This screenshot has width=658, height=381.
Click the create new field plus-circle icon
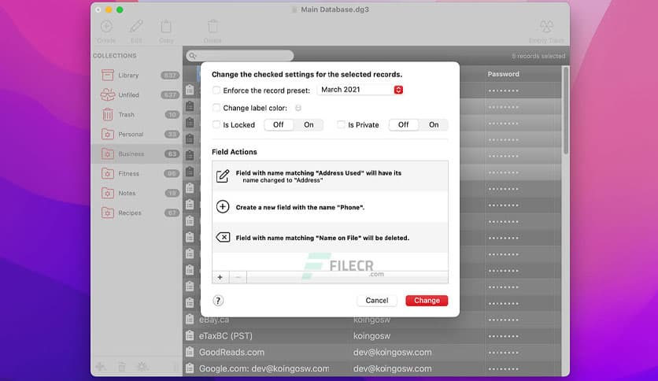coord(223,207)
